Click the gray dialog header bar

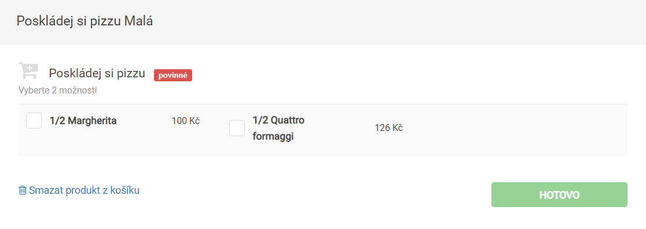[x=323, y=22]
